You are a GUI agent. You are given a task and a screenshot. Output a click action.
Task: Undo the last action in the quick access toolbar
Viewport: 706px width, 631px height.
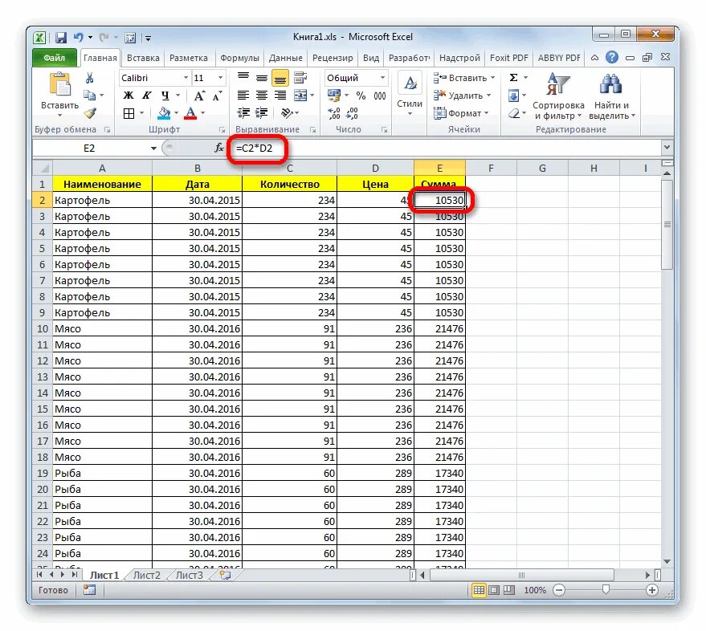click(79, 38)
